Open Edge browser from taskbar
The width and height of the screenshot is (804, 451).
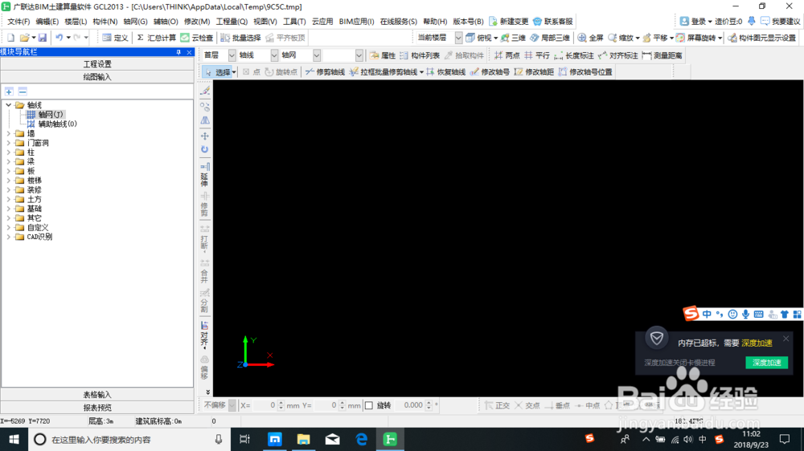[362, 440]
